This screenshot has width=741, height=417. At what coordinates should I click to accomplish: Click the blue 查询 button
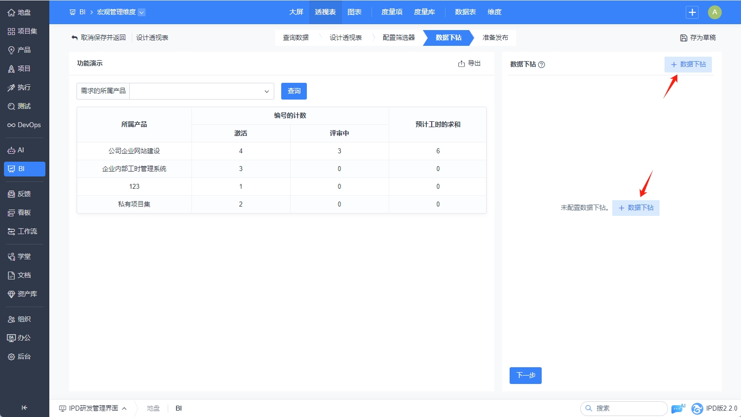point(294,91)
